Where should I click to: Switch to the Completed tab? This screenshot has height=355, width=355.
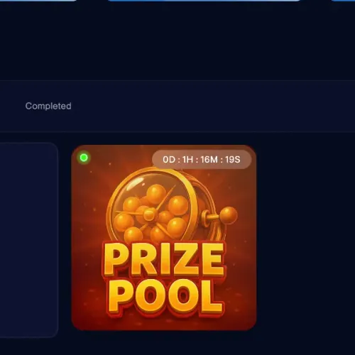(48, 106)
